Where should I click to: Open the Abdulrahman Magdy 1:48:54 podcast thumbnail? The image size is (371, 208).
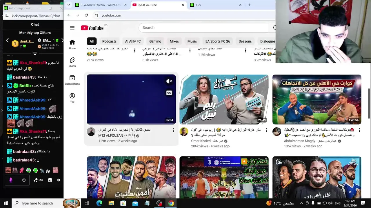click(317, 99)
